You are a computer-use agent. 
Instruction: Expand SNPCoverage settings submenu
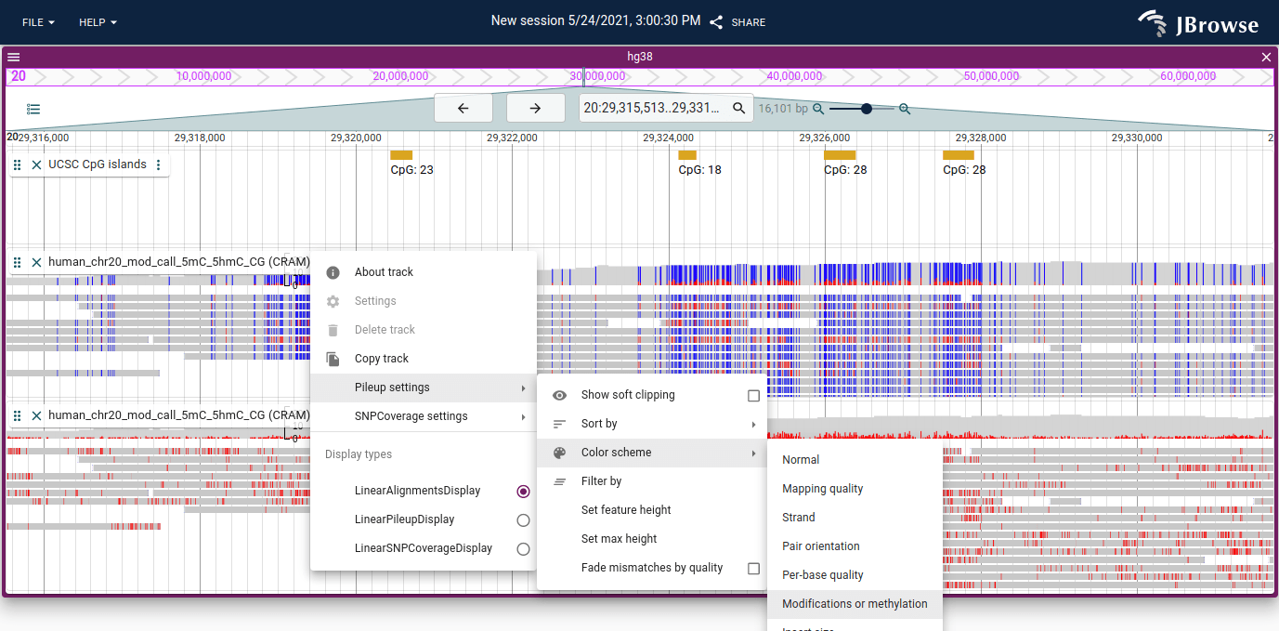[424, 416]
